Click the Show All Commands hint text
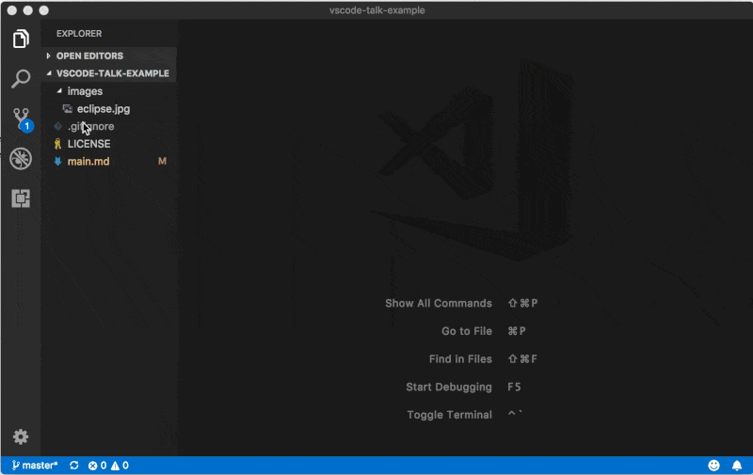The height and width of the screenshot is (475, 753). point(439,303)
